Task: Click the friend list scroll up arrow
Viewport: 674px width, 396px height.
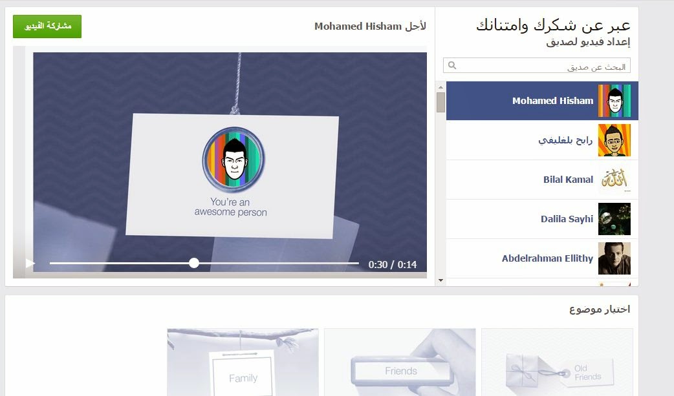Action: coord(440,87)
